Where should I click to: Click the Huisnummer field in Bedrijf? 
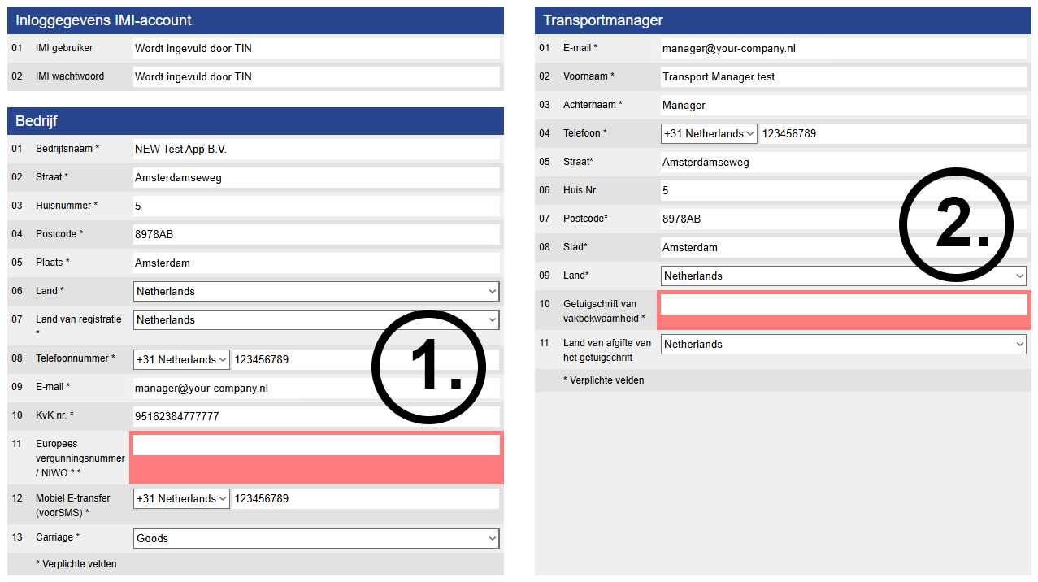point(315,206)
